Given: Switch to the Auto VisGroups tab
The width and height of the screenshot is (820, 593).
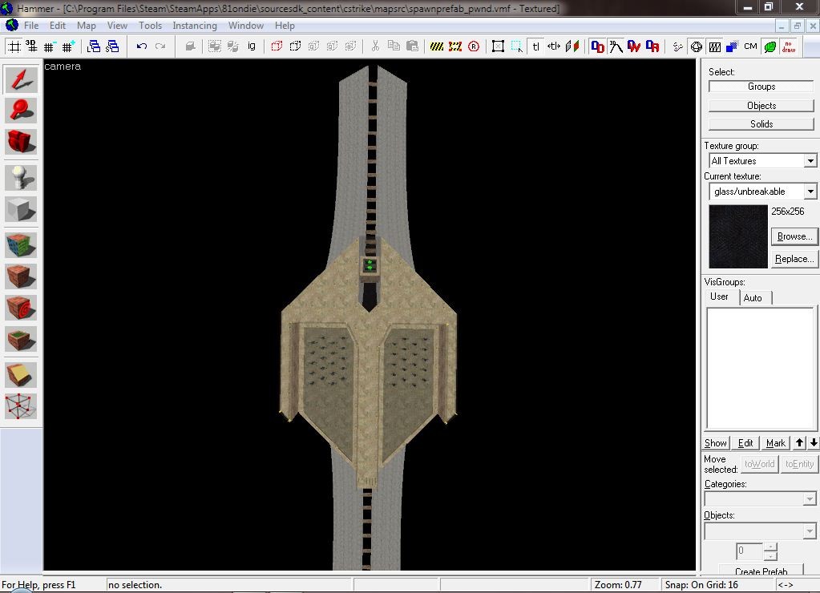Looking at the screenshot, I should 753,297.
